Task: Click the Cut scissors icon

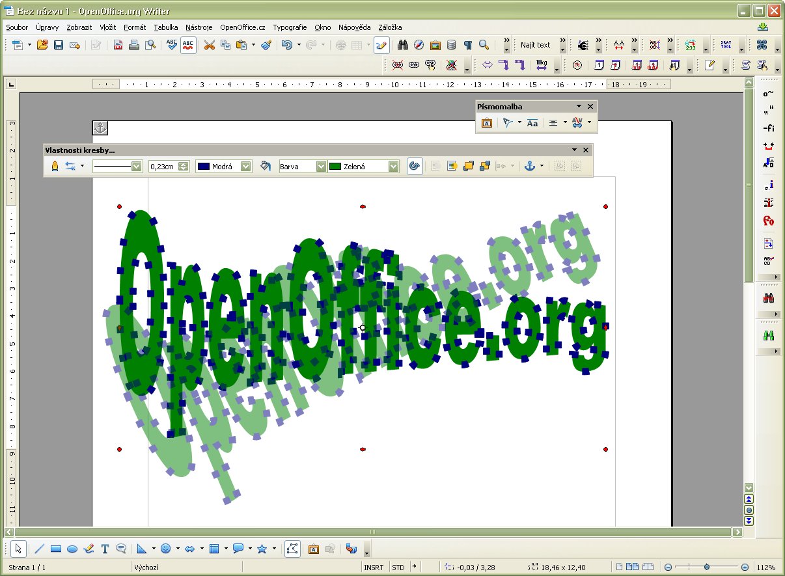Action: click(x=210, y=45)
